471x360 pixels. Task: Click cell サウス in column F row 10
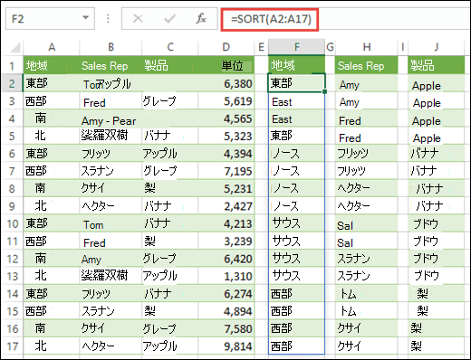pos(296,223)
